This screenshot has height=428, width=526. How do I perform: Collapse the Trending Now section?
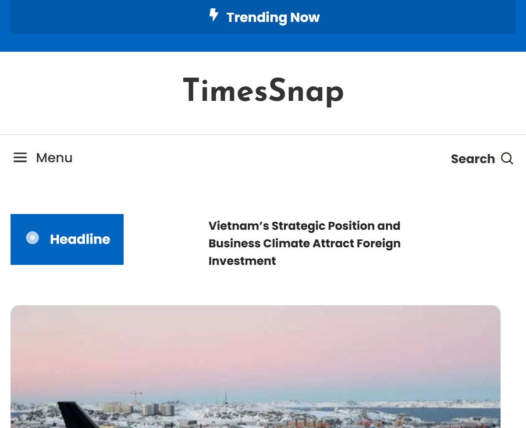pyautogui.click(x=263, y=17)
